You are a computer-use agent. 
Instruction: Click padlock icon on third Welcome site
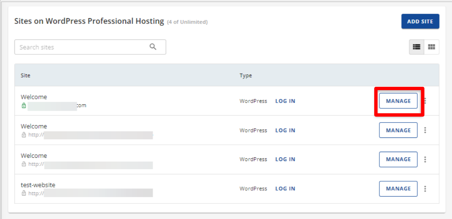click(x=24, y=164)
